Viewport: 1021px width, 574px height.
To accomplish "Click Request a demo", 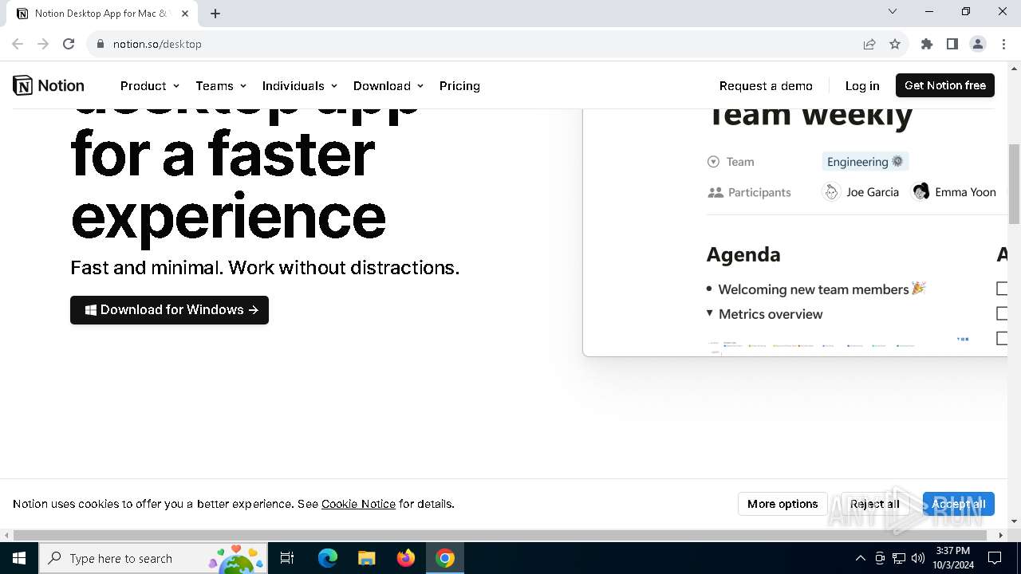I will (766, 85).
